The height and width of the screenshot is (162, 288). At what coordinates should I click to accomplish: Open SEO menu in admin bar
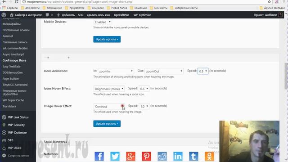[x=81, y=15]
